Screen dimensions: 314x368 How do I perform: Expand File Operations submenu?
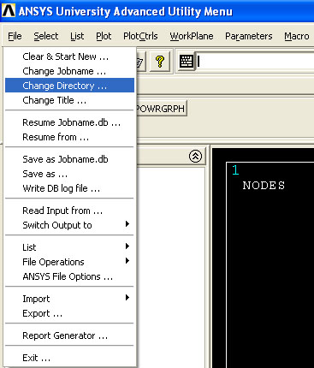click(x=69, y=262)
